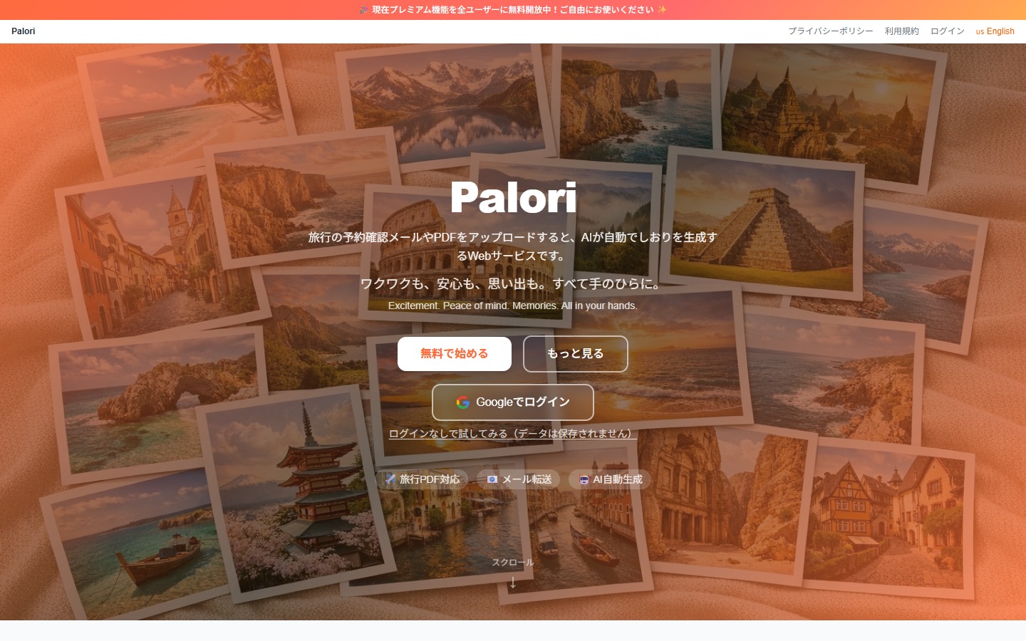Image resolution: width=1026 pixels, height=641 pixels.
Task: Click the mail icon beside メール転送
Action: (x=492, y=479)
